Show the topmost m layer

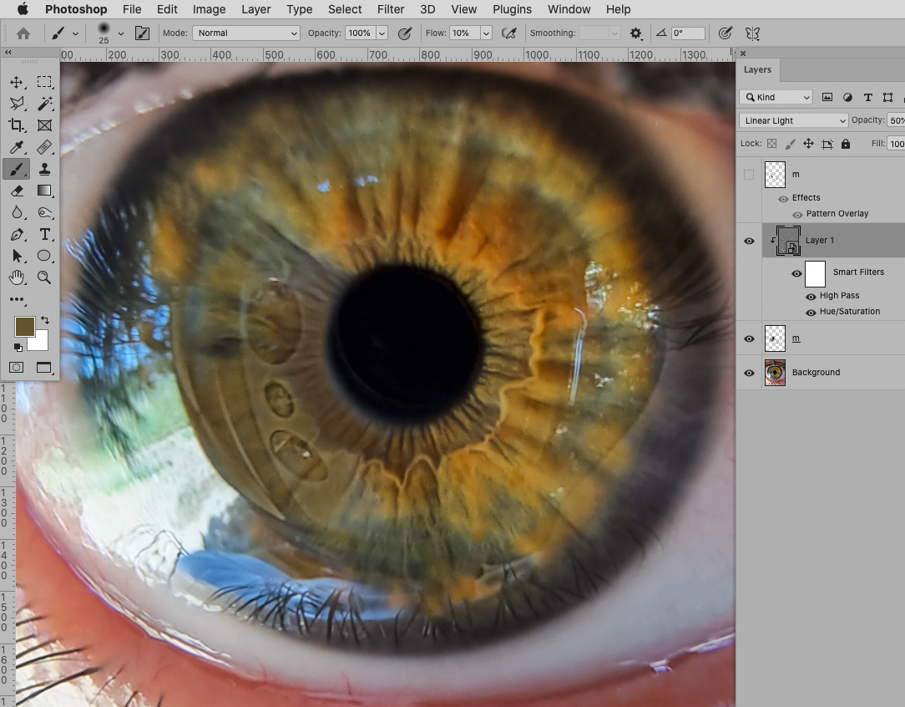click(x=749, y=174)
